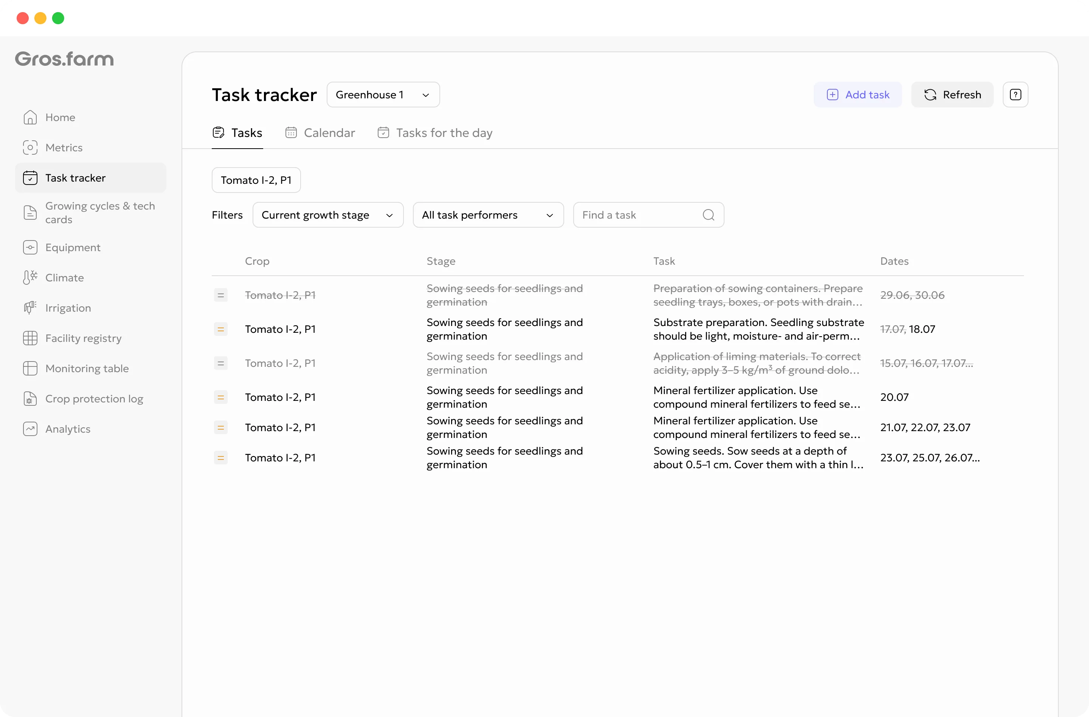
Task: Open the Tasks for the day tab
Action: pos(435,133)
